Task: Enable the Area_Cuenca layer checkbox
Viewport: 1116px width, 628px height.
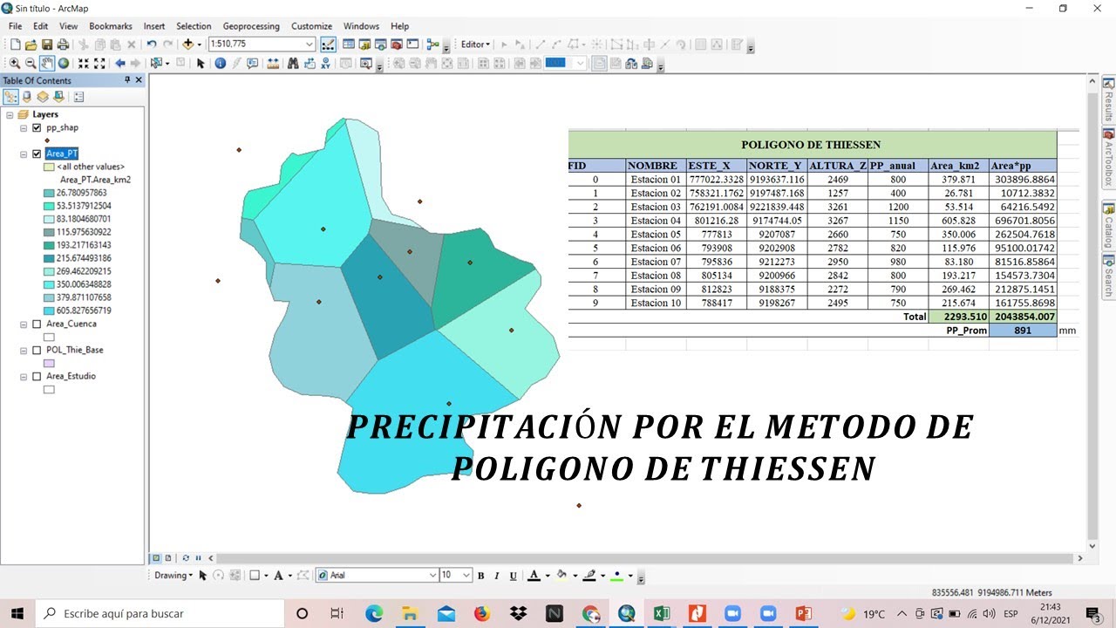Action: 37,324
